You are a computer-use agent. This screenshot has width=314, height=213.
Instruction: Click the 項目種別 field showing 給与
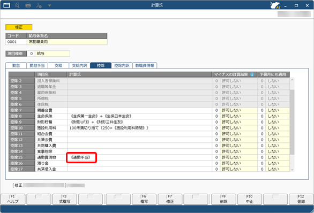[x=53, y=54]
